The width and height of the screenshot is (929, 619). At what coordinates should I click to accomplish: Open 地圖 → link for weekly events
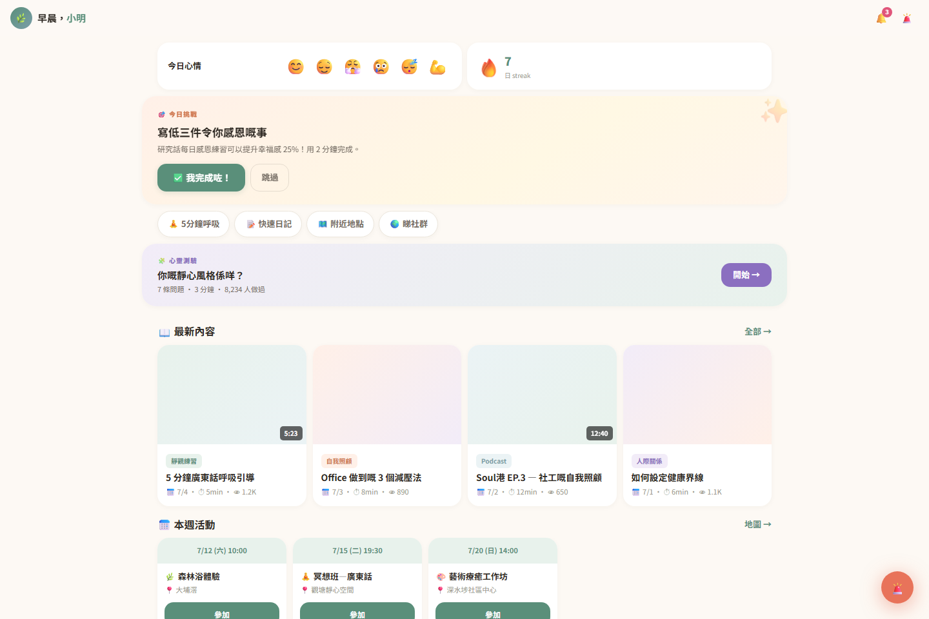(758, 524)
